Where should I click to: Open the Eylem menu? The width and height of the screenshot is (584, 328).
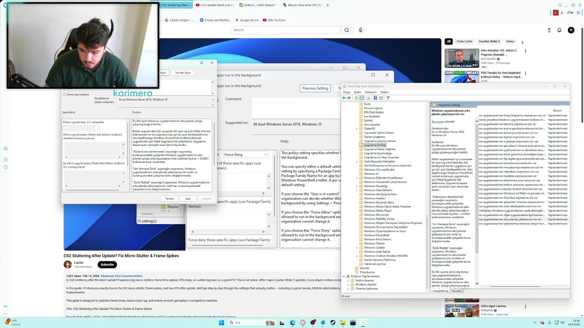click(x=358, y=92)
